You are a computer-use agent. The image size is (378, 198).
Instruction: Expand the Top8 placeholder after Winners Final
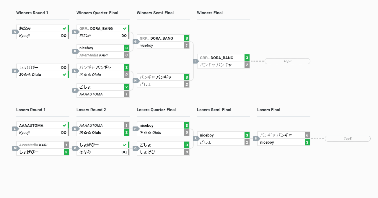pyautogui.click(x=287, y=61)
